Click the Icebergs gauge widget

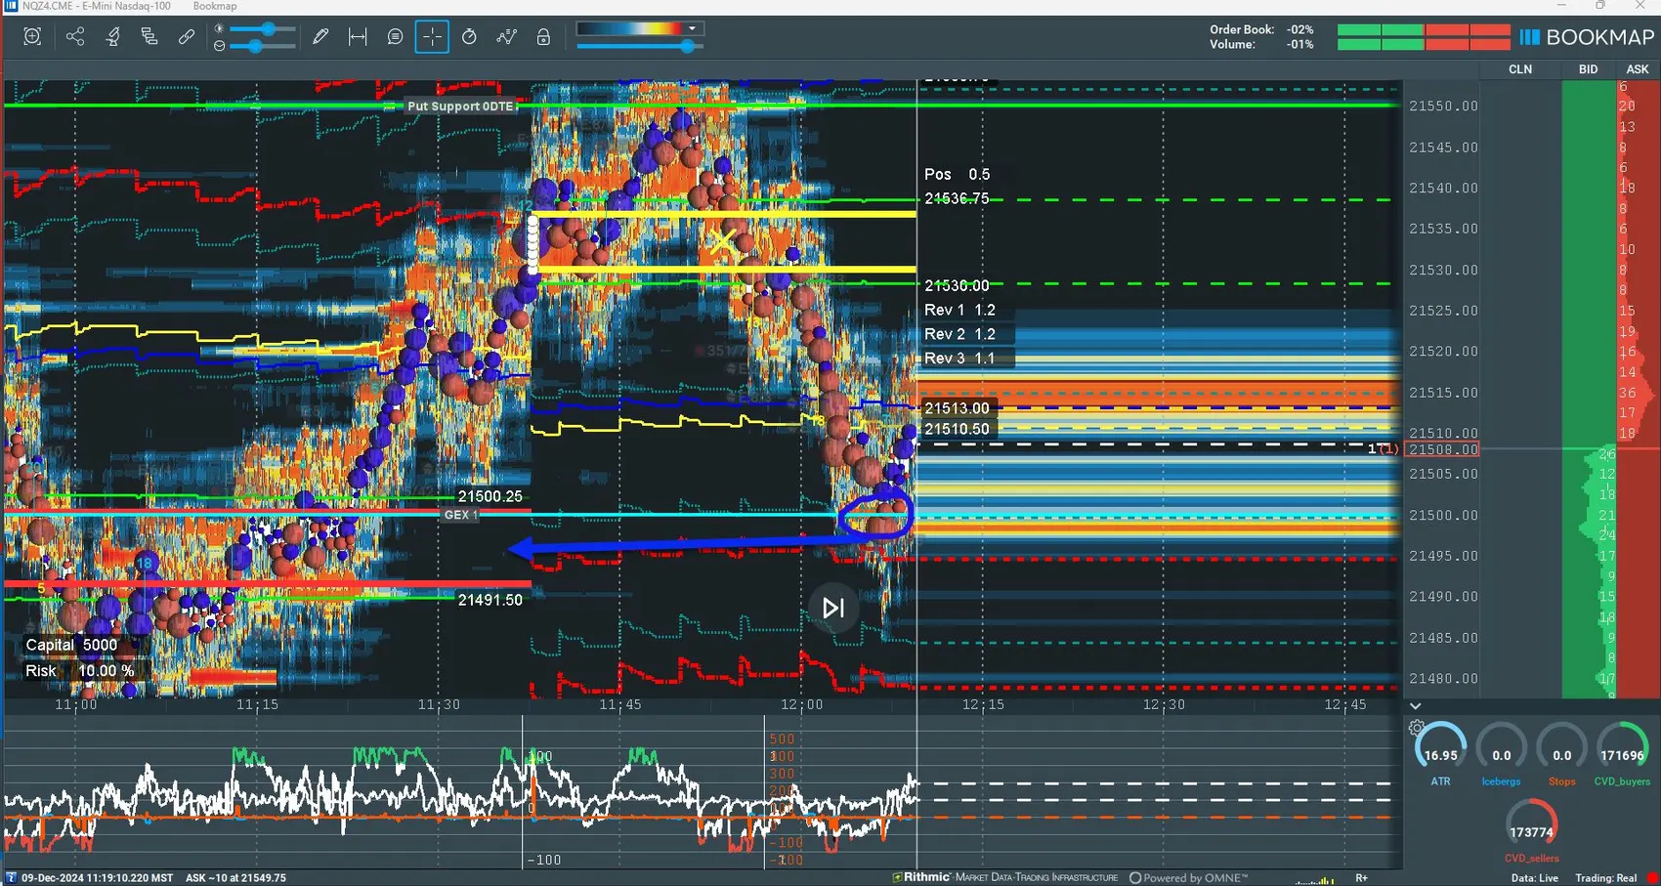1501,754
